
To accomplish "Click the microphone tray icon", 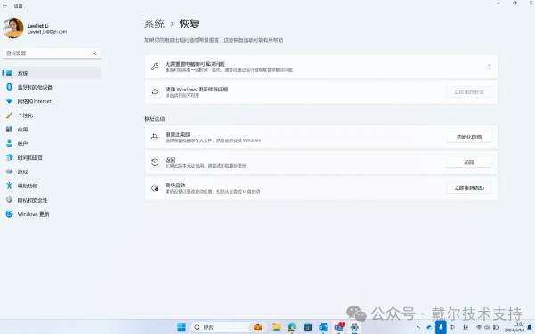I will (x=441, y=327).
